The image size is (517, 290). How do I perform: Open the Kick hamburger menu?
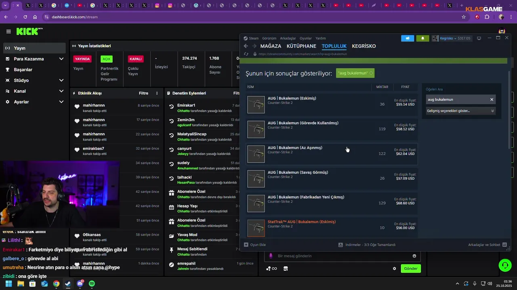click(8, 31)
